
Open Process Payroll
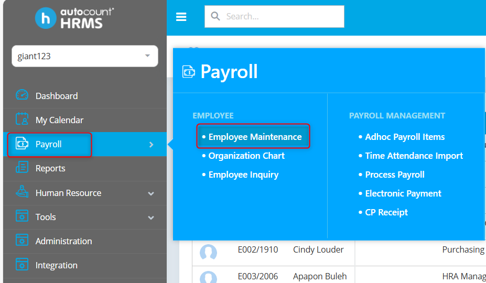[x=395, y=175]
